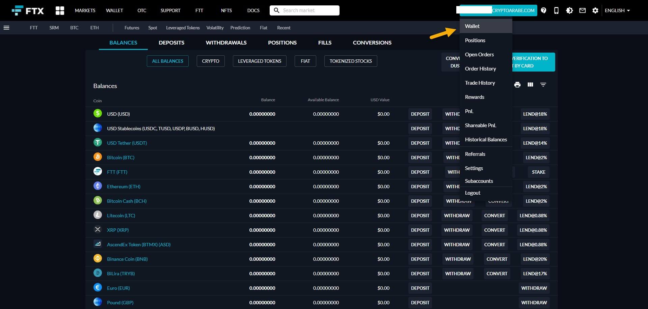Select Positions from account menu
Image resolution: width=648 pixels, height=309 pixels.
click(486, 40)
